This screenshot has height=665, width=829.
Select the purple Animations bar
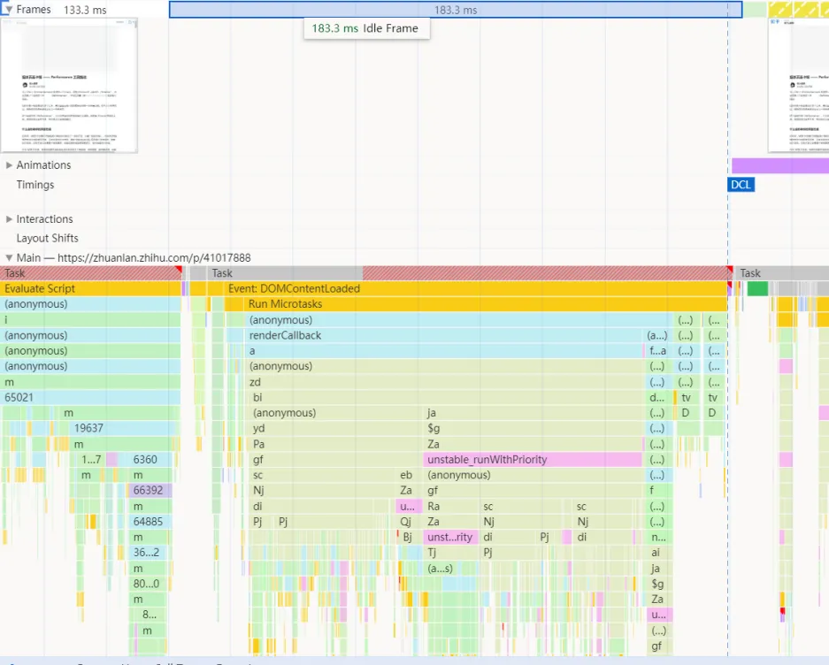point(780,165)
